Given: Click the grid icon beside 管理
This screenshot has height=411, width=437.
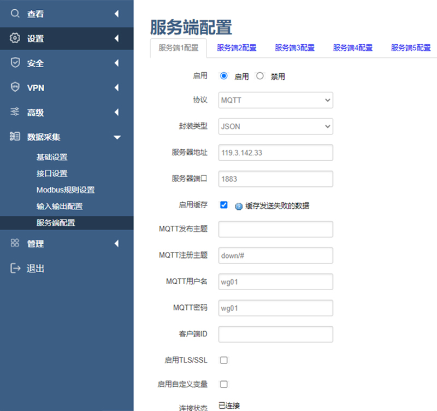Looking at the screenshot, I should click(15, 244).
